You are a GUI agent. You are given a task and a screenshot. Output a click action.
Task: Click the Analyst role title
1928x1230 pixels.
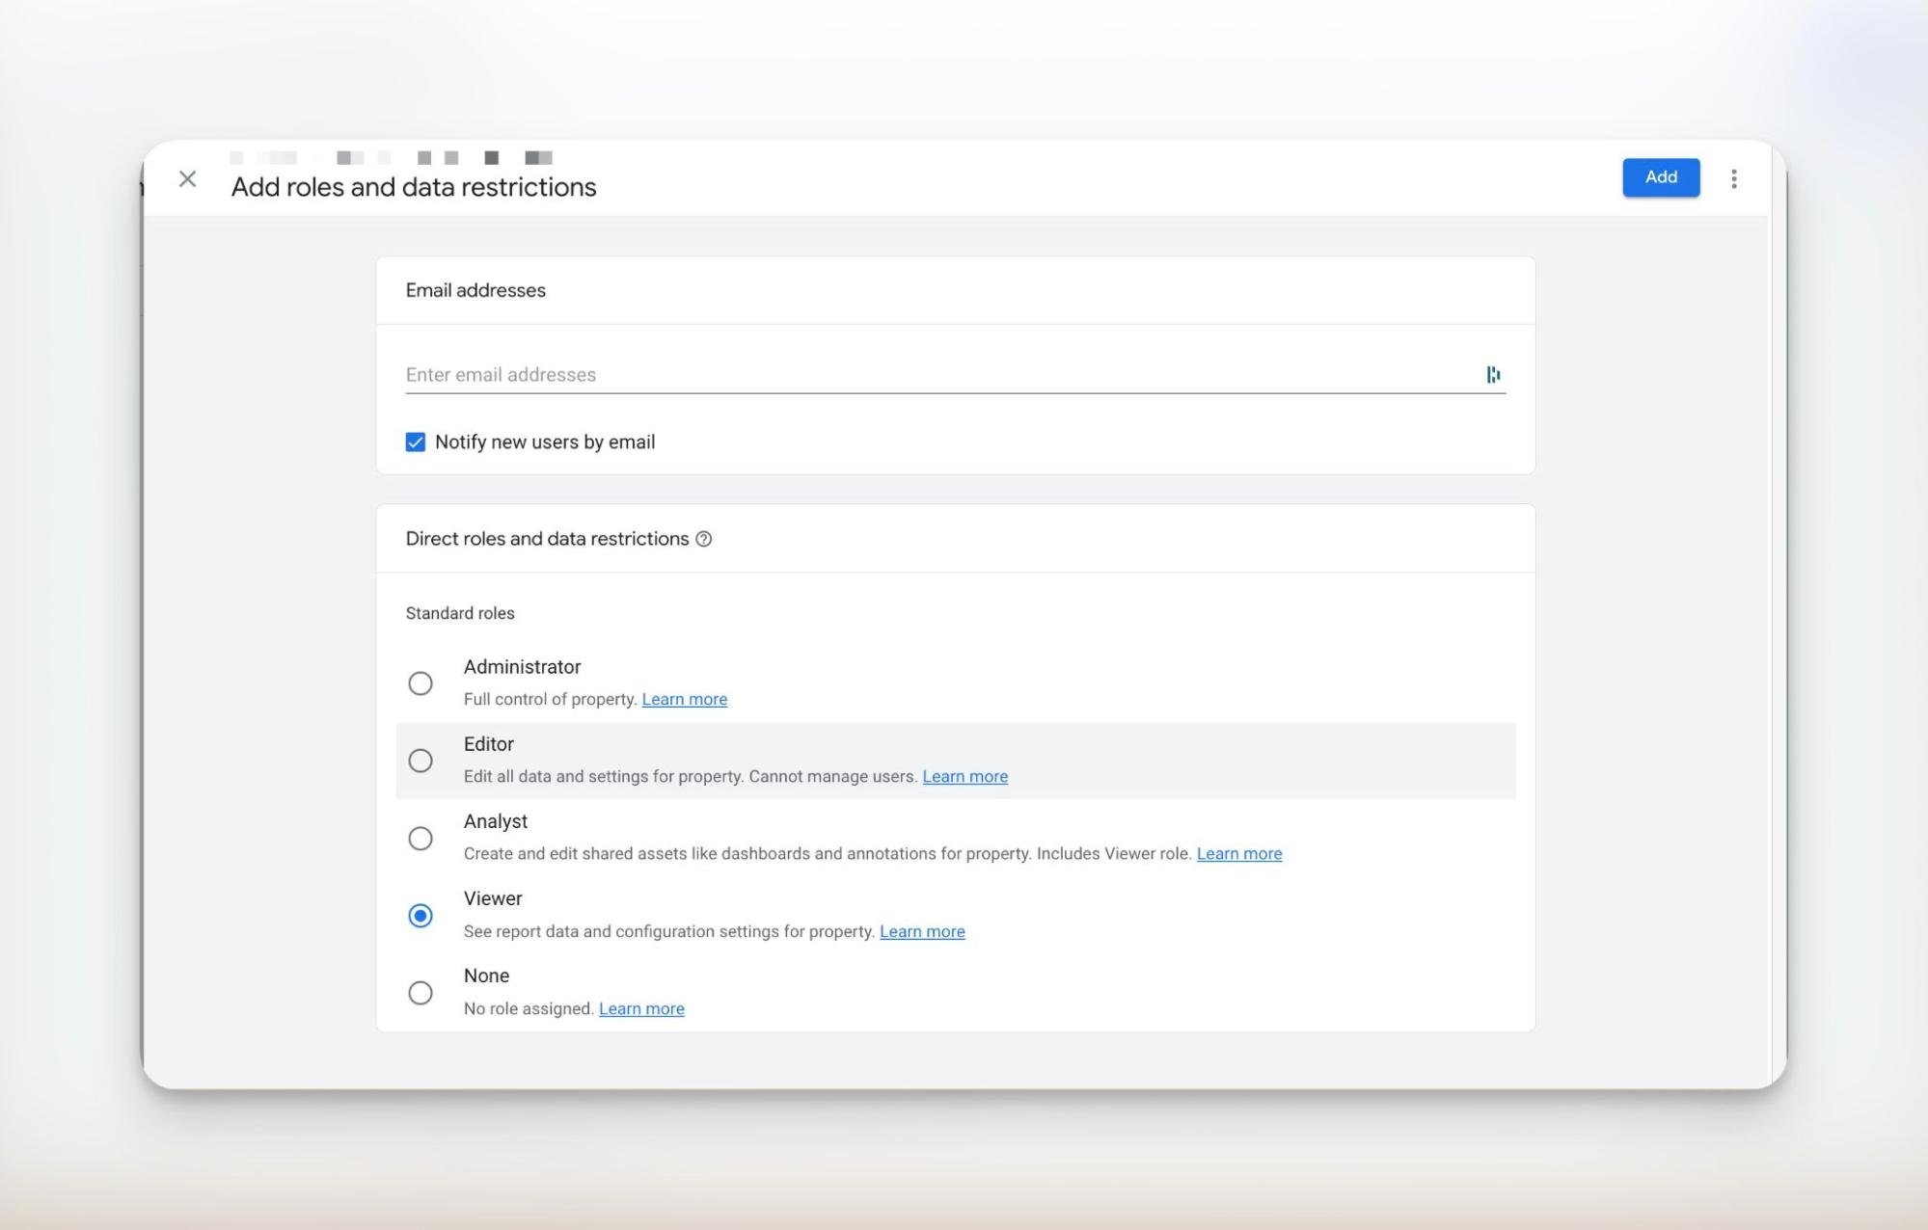click(x=495, y=821)
